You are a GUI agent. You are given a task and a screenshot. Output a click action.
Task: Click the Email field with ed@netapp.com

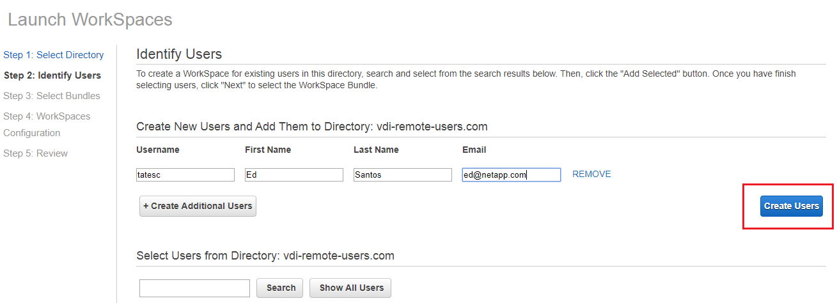[512, 175]
